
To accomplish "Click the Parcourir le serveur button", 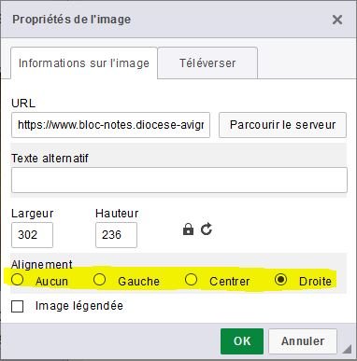I will (x=282, y=125).
